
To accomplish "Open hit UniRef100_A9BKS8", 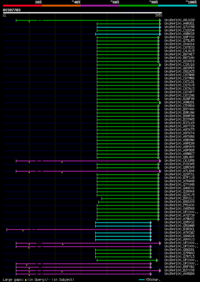I will [x=179, y=34].
